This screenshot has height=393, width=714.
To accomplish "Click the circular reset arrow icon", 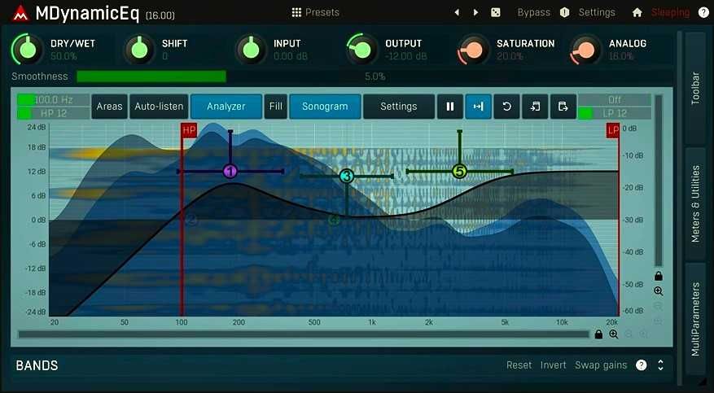I will (x=506, y=107).
